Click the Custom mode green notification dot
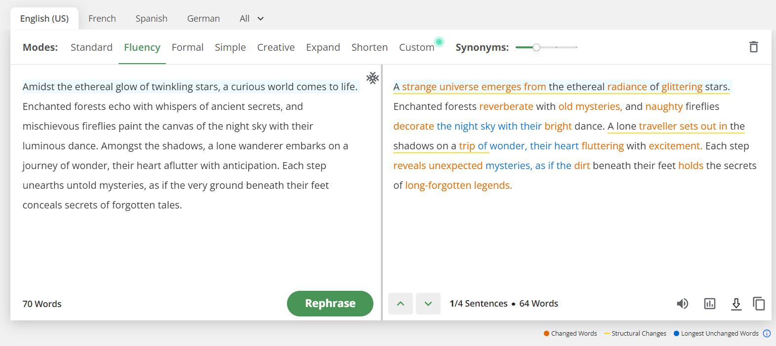This screenshot has width=776, height=346. pos(439,42)
